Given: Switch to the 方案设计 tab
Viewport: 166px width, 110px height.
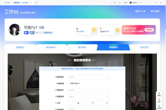Looking at the screenshot, I should pos(20,47).
